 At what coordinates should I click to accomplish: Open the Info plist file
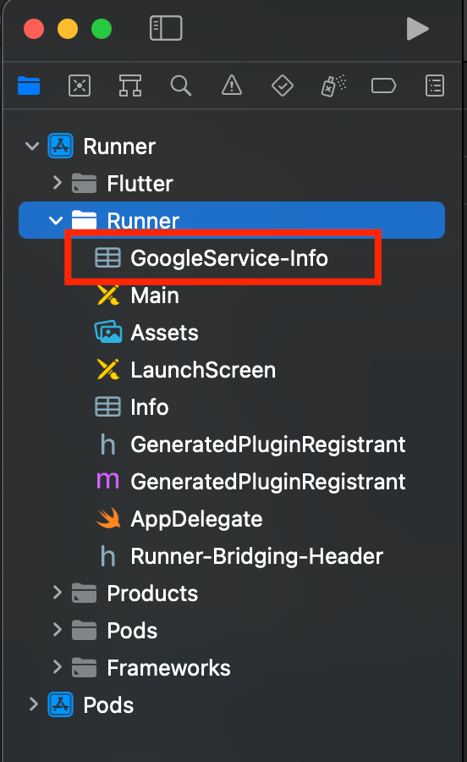click(150, 407)
